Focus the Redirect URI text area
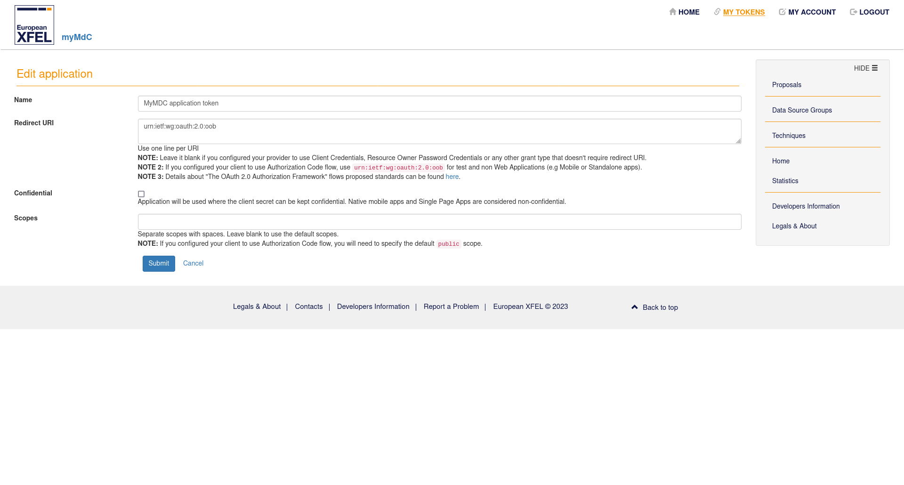 pyautogui.click(x=439, y=131)
